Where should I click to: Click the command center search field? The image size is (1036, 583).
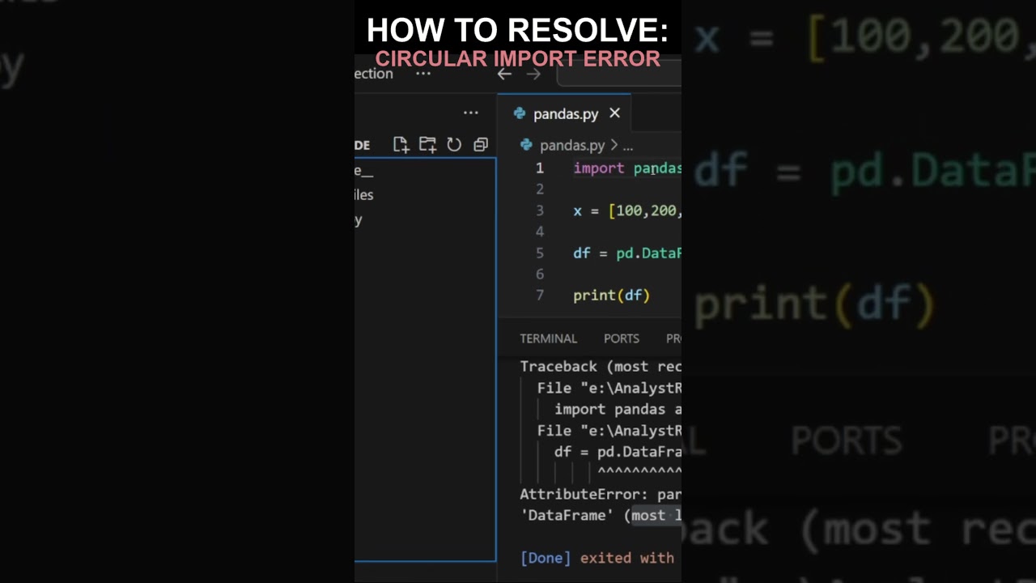[619, 74]
